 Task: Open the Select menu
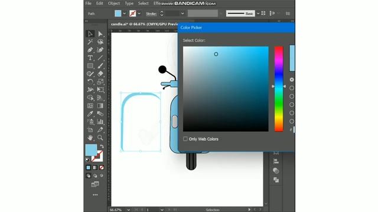point(143,4)
